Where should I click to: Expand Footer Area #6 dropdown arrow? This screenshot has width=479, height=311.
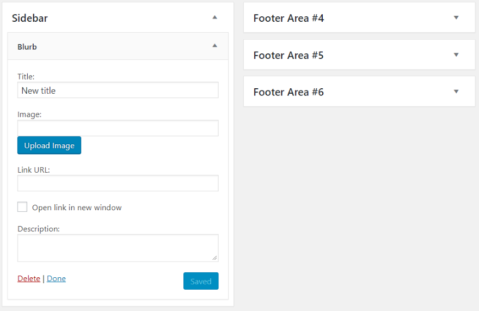(456, 92)
